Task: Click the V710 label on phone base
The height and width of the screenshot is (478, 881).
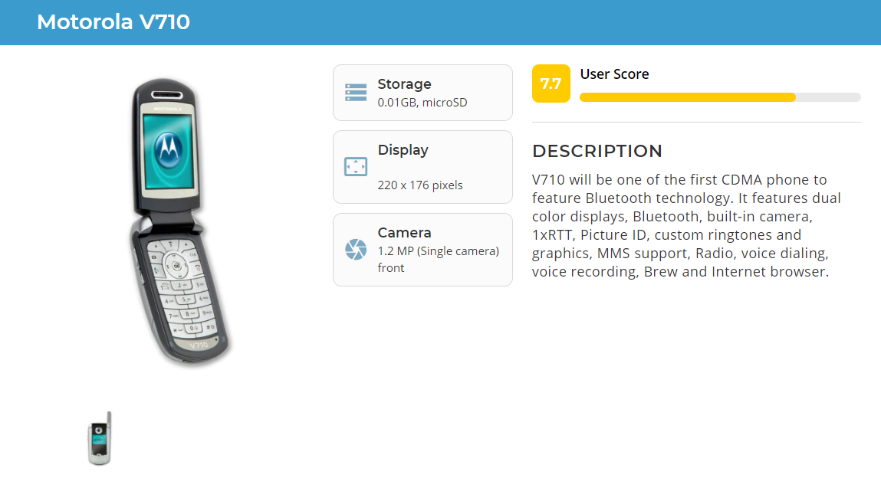Action: [x=198, y=345]
